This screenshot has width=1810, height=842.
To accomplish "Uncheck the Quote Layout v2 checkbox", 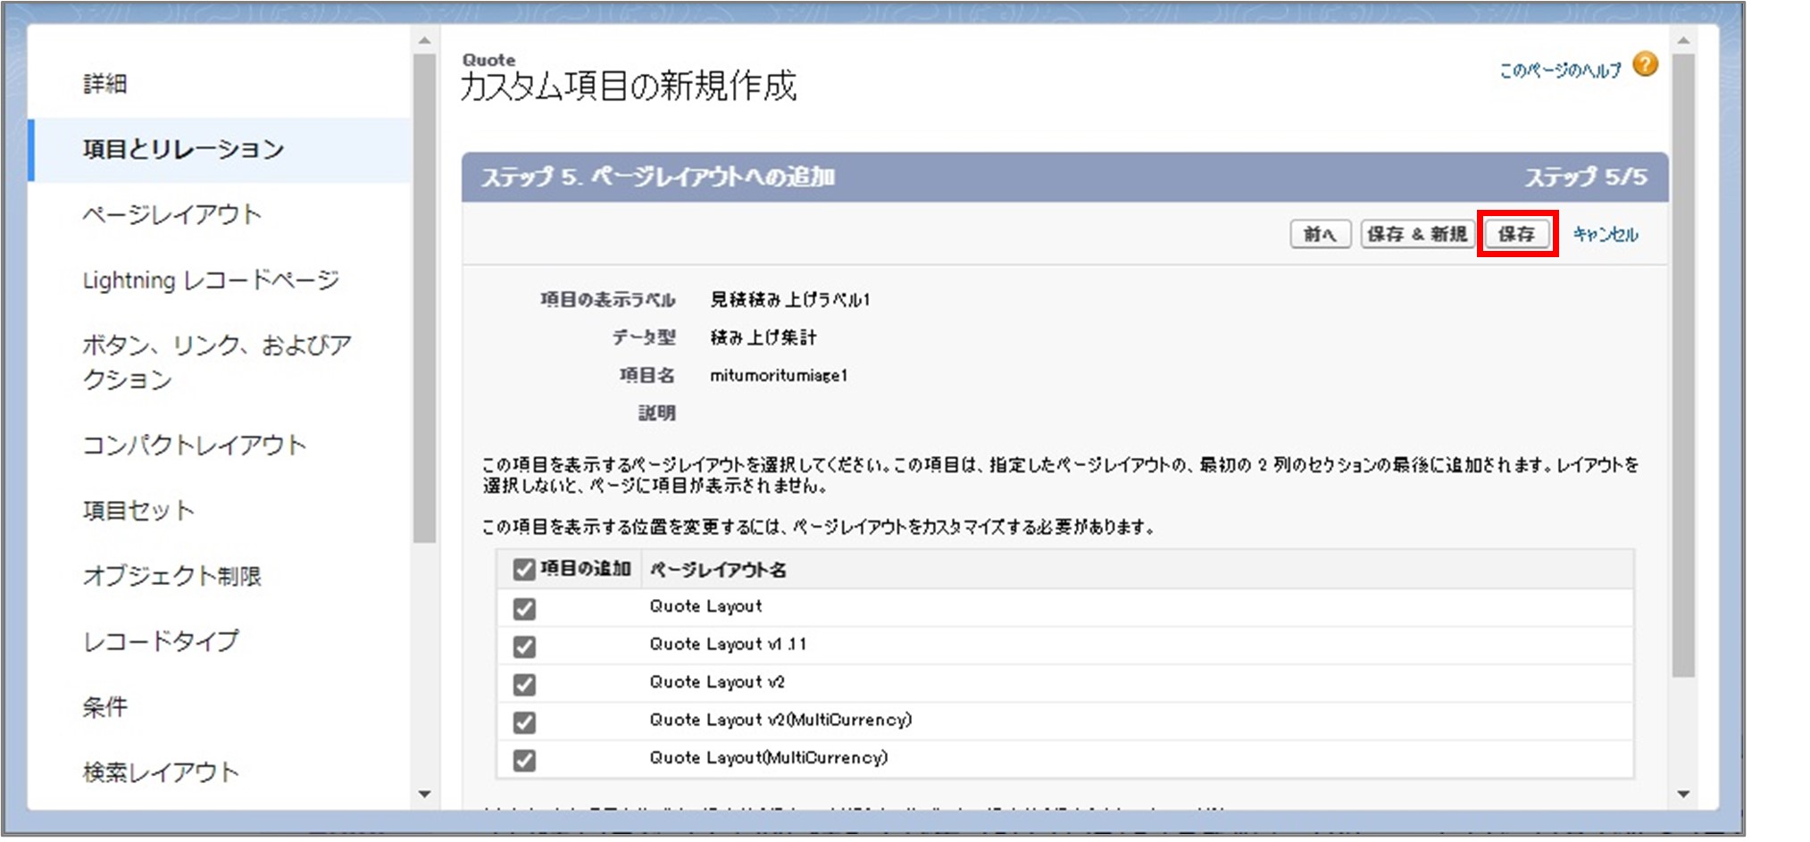I will pyautogui.click(x=524, y=685).
